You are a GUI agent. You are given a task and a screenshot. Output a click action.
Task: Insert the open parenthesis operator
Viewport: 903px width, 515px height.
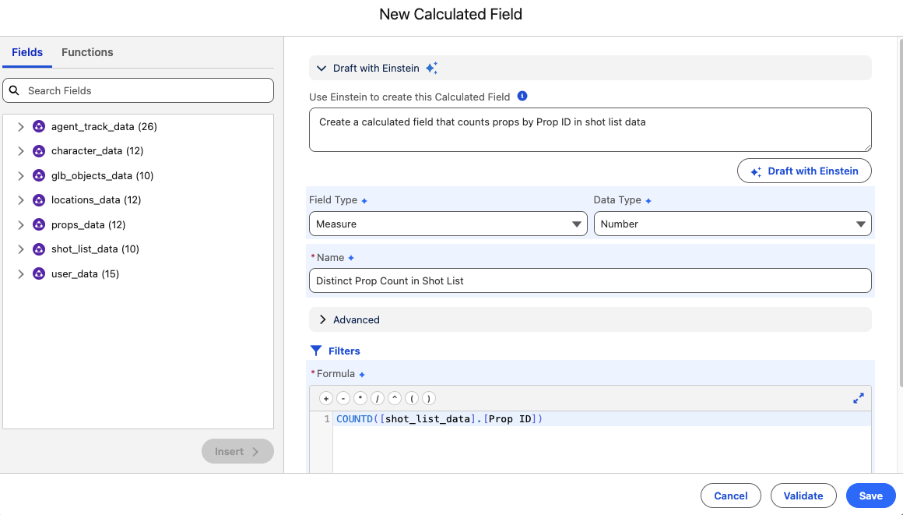coord(411,398)
